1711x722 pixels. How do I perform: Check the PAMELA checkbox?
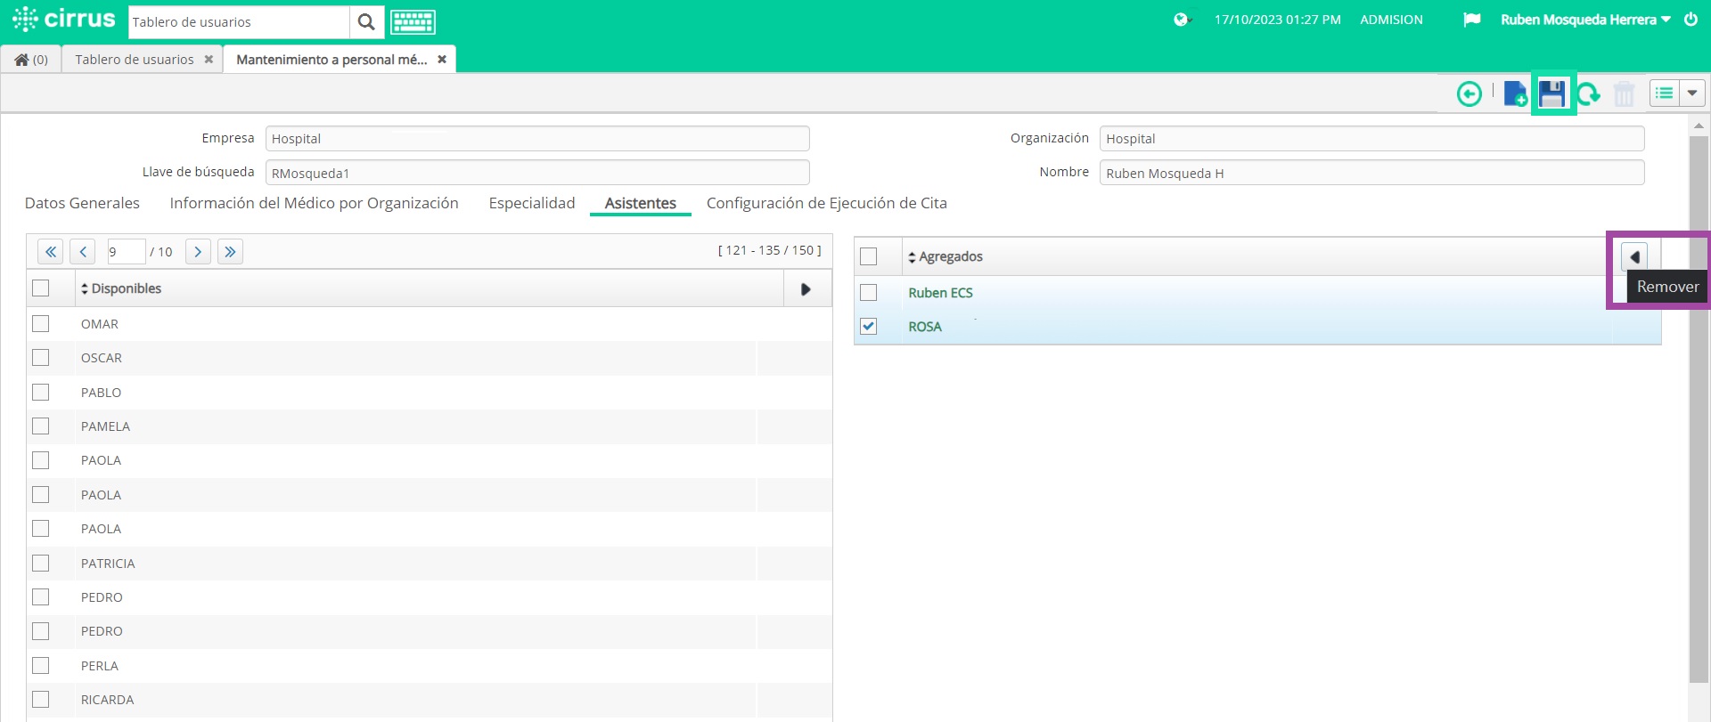click(41, 426)
